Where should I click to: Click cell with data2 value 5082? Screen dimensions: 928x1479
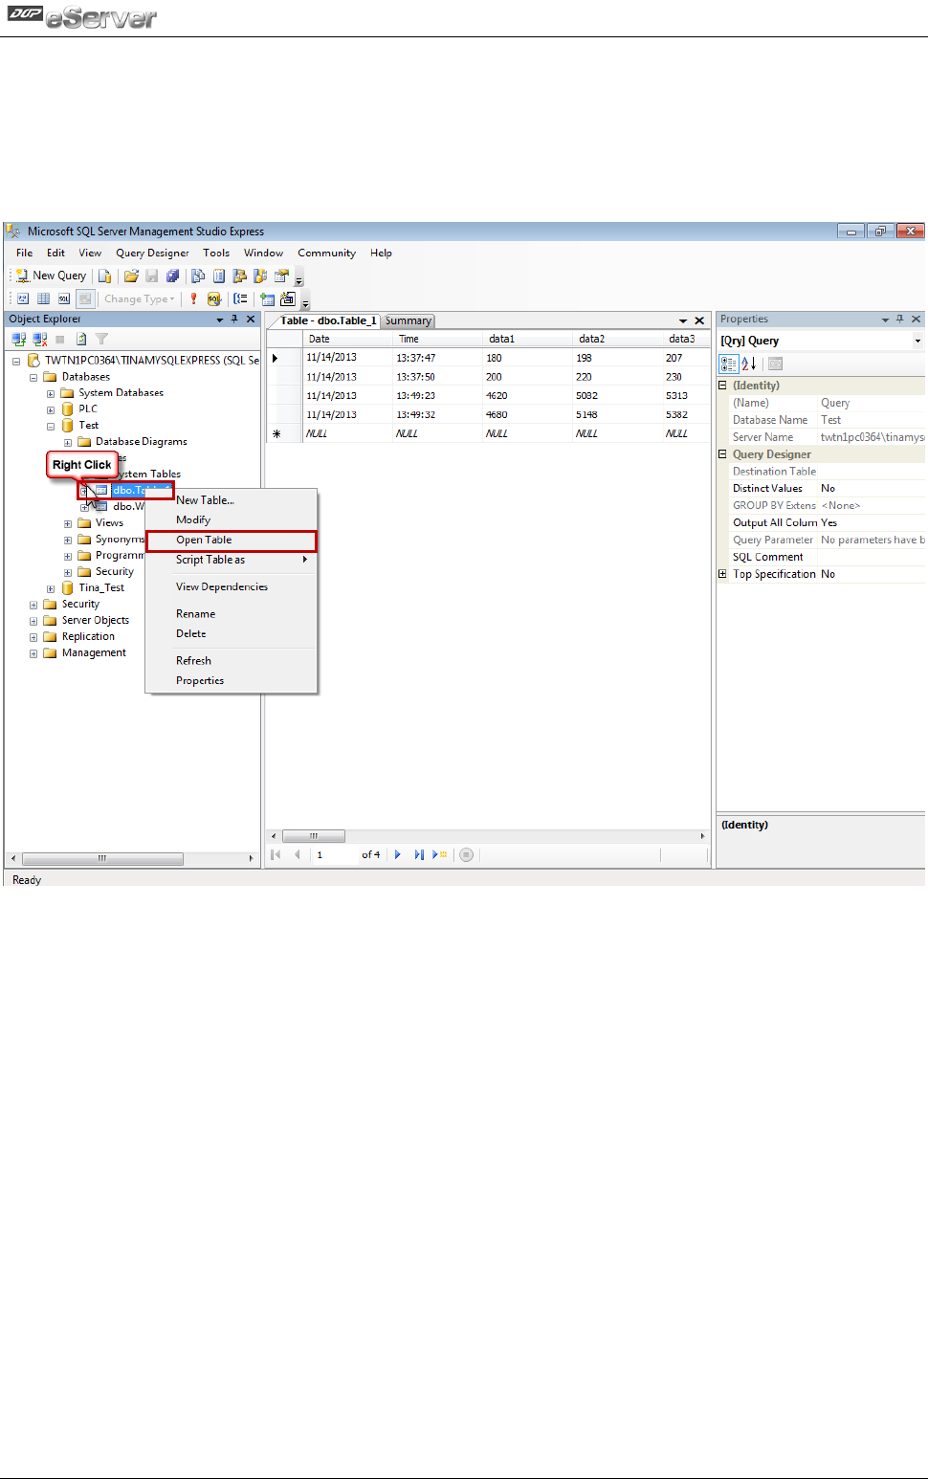pyautogui.click(x=617, y=396)
